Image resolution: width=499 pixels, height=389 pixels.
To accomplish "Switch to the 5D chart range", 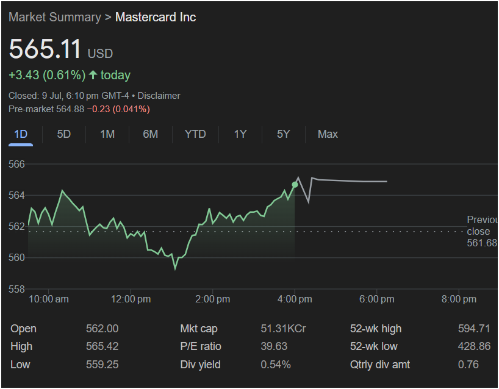I will point(63,134).
